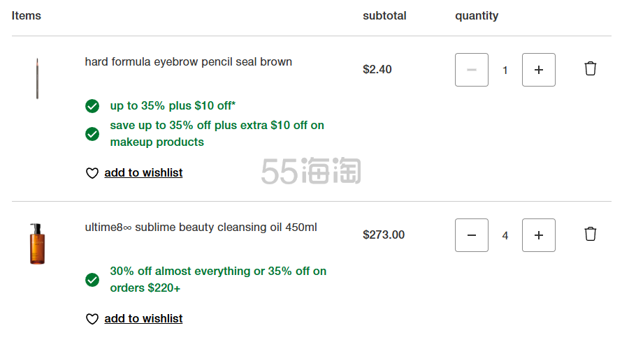
Task: Click the cleansing oil quantity value 4
Action: (x=505, y=236)
